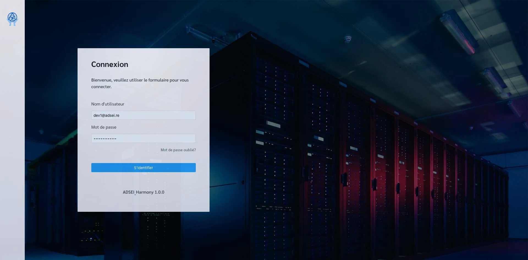Click the ADSEI logo in the sidebar
528x260 pixels.
12,19
